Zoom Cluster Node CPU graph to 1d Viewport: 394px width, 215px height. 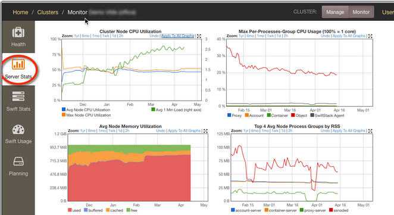(114, 36)
